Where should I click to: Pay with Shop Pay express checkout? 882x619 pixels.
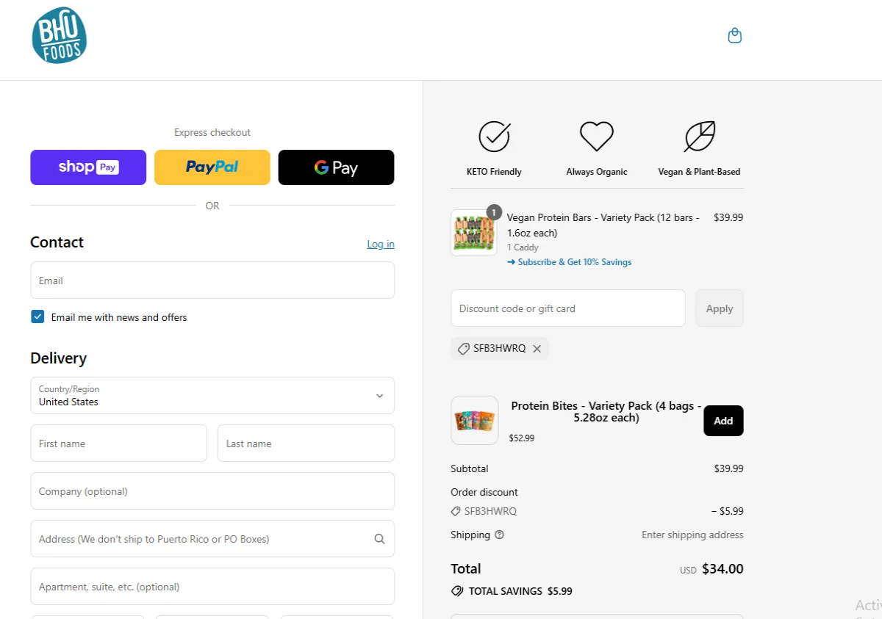point(88,167)
